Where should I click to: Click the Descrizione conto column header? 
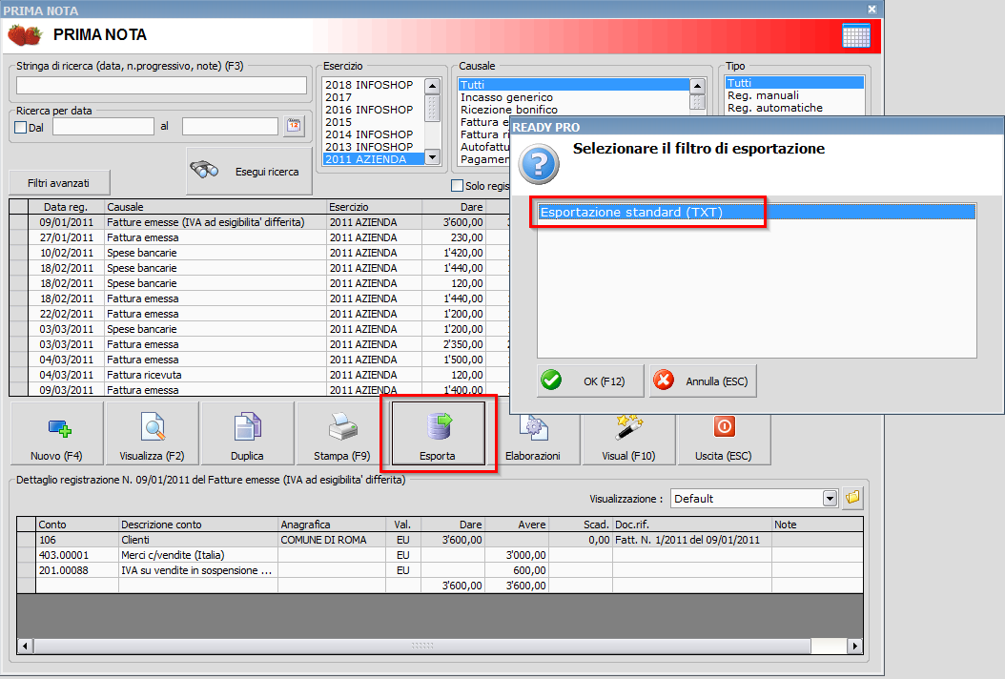(x=198, y=525)
